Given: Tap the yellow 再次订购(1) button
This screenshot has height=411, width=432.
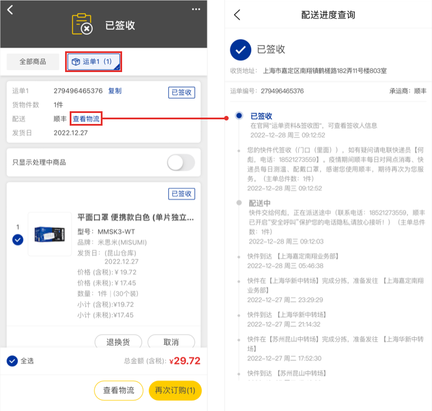Looking at the screenshot, I should pos(175,390).
